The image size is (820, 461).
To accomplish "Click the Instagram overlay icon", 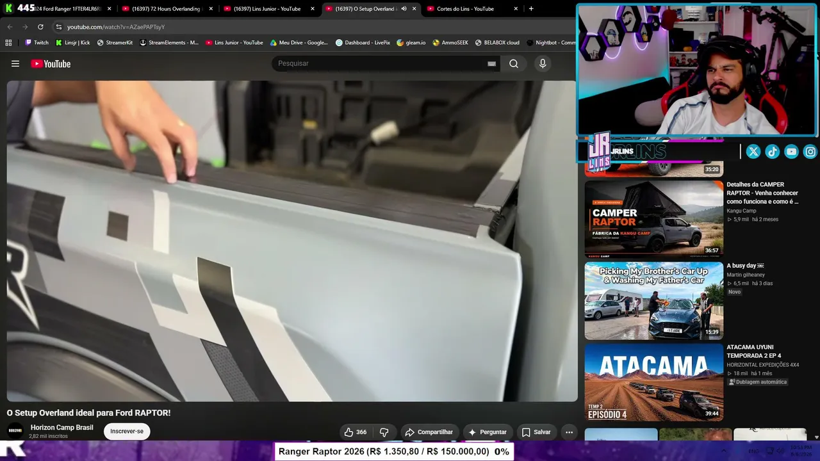I will pyautogui.click(x=810, y=152).
